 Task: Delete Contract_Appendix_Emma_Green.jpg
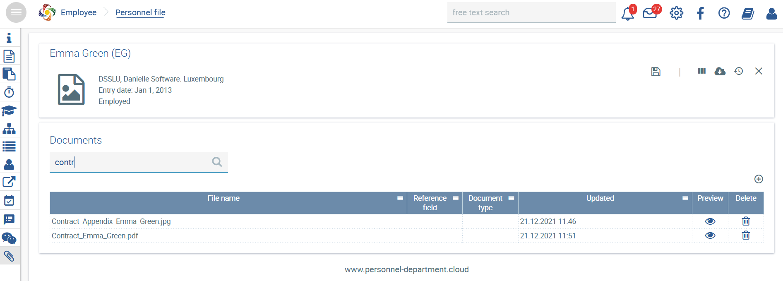tap(746, 221)
